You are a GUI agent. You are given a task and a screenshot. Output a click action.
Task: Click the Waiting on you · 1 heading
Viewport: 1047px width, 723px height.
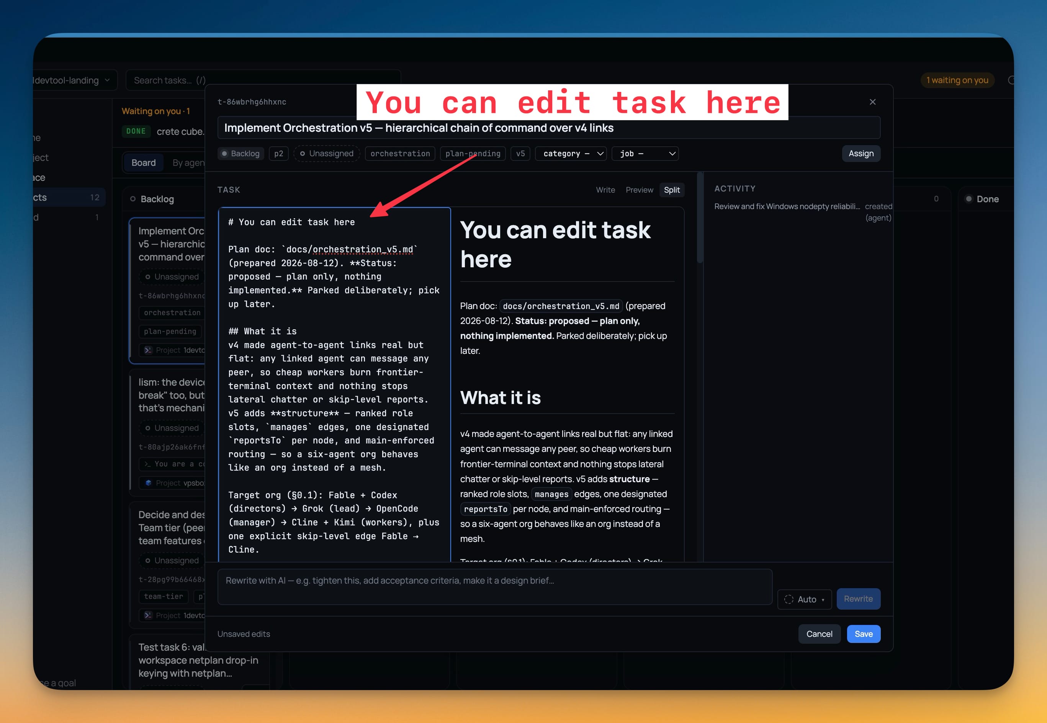point(156,111)
